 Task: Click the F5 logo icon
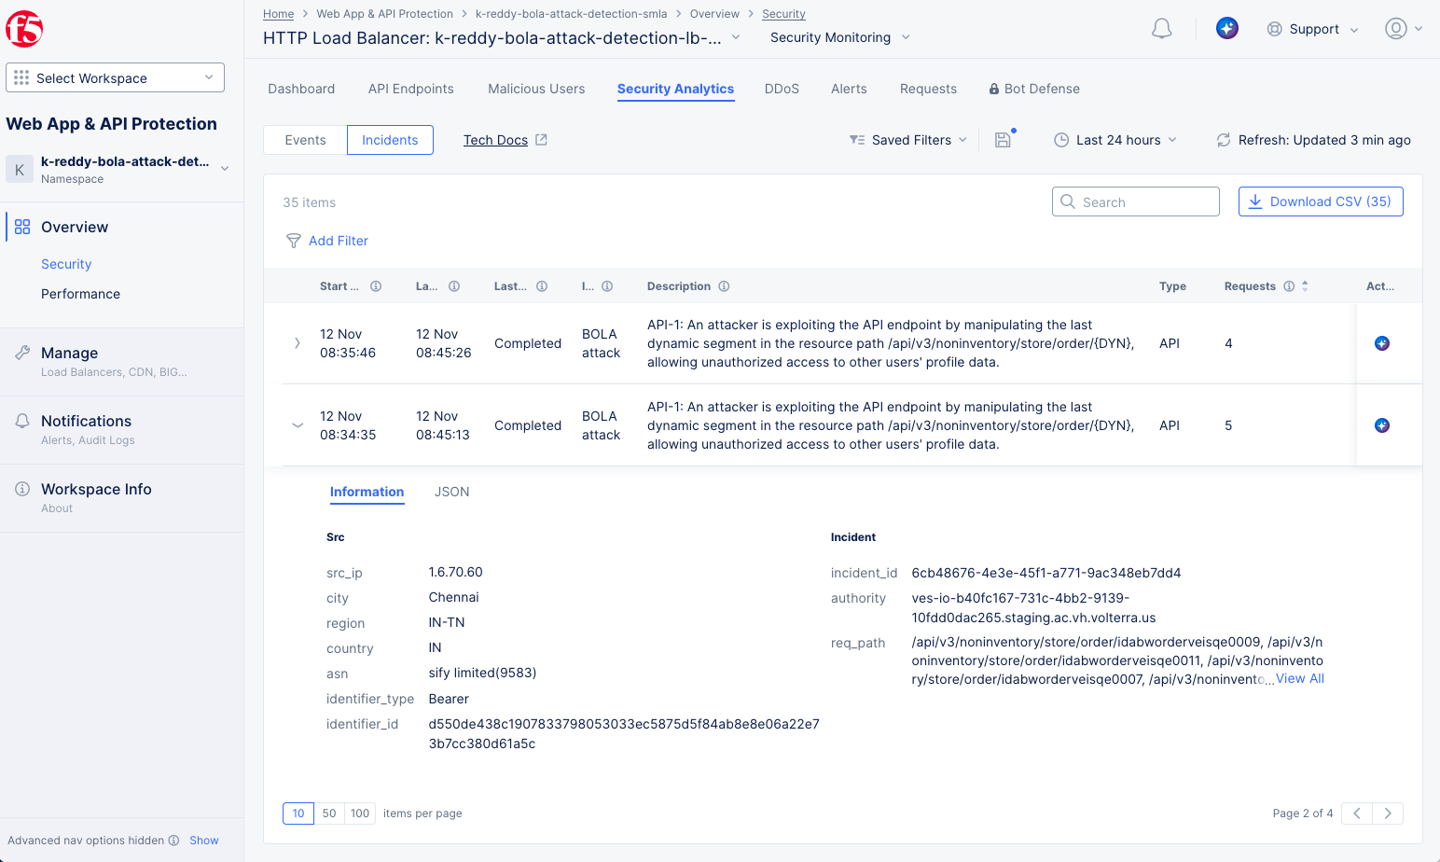[x=24, y=29]
